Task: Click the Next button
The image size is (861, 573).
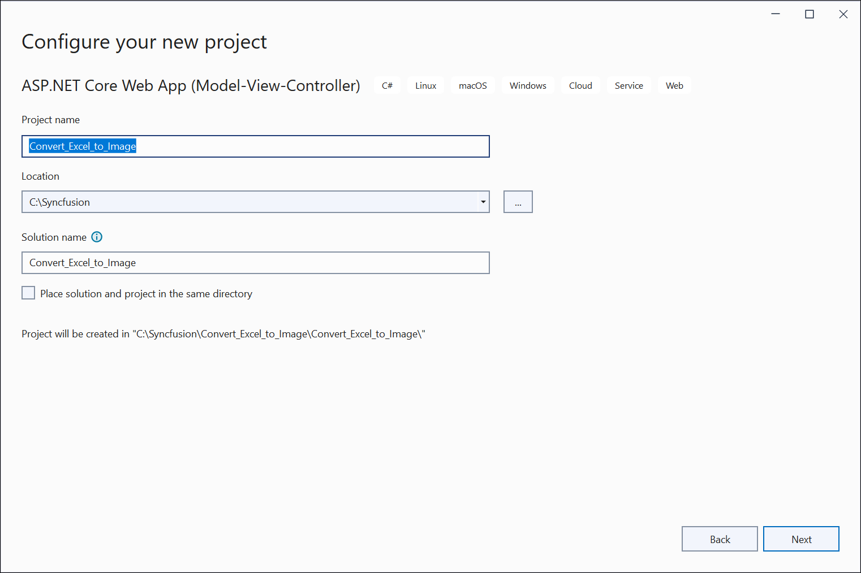Action: (x=801, y=539)
